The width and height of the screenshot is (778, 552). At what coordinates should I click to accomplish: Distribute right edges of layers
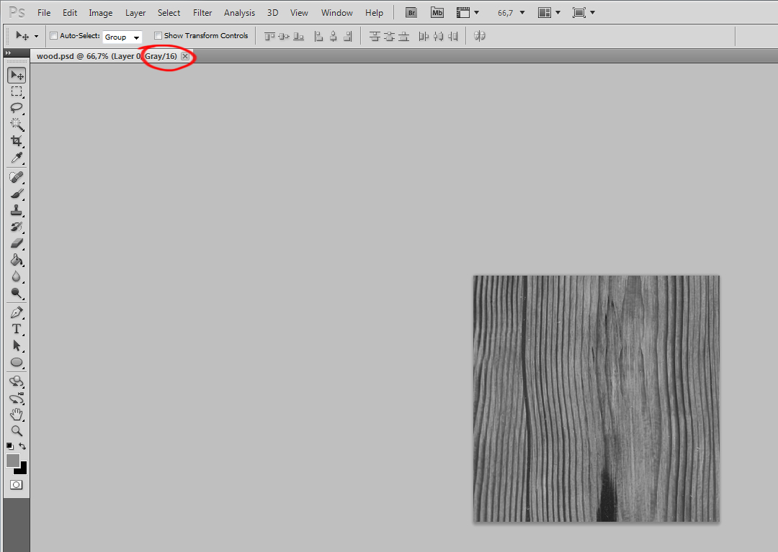[452, 36]
